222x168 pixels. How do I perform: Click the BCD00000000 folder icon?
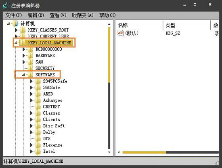click(x=30, y=49)
